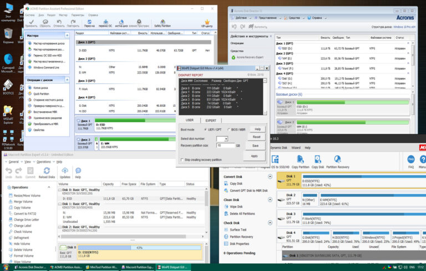Click VIP crown icon in AOMEI toolbar
Viewport: 426px width, 271px height.
coord(207,22)
